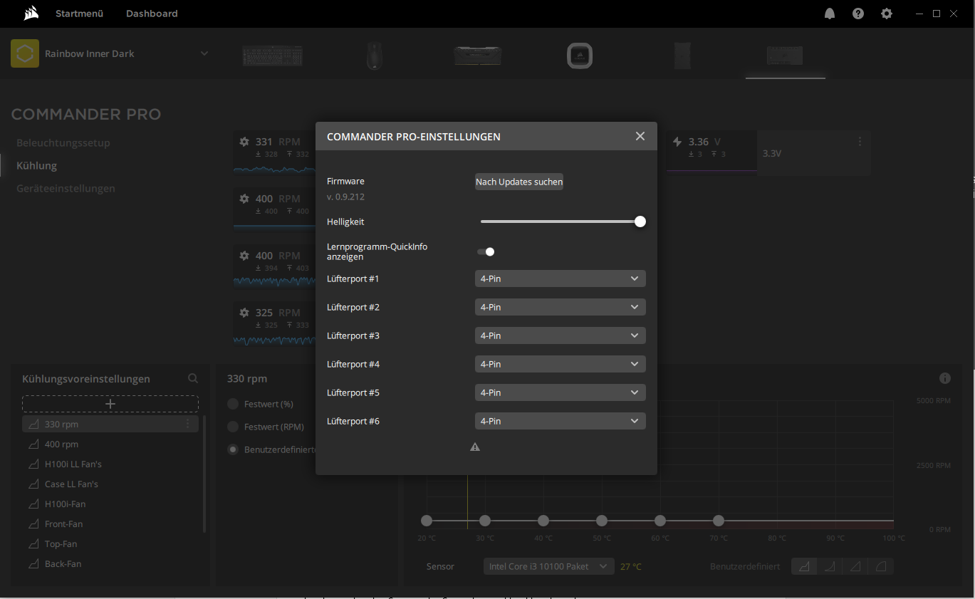This screenshot has width=975, height=599.
Task: Click curve icon beside H100i LL Fan's
Action: tap(33, 464)
